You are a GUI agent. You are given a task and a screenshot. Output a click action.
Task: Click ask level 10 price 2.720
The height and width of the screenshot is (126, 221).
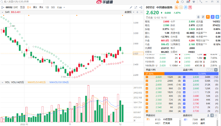(196, 111)
